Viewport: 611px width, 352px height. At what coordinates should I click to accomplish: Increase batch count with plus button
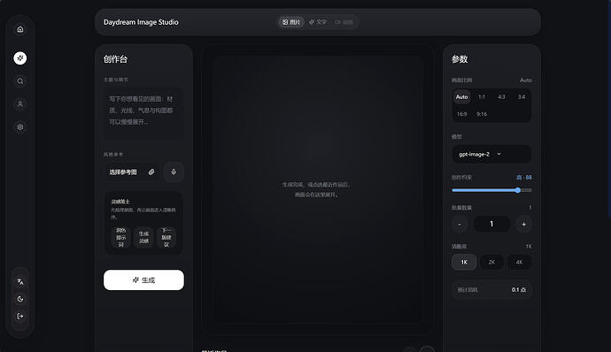click(523, 224)
